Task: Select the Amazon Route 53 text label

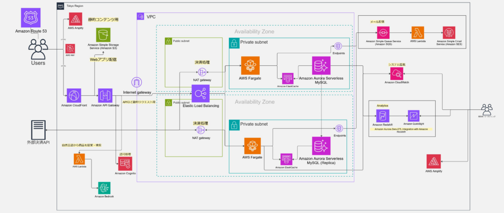Action: click(x=31, y=31)
